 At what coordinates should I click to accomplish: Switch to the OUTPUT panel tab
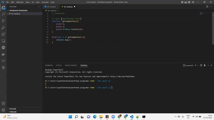point(59,65)
